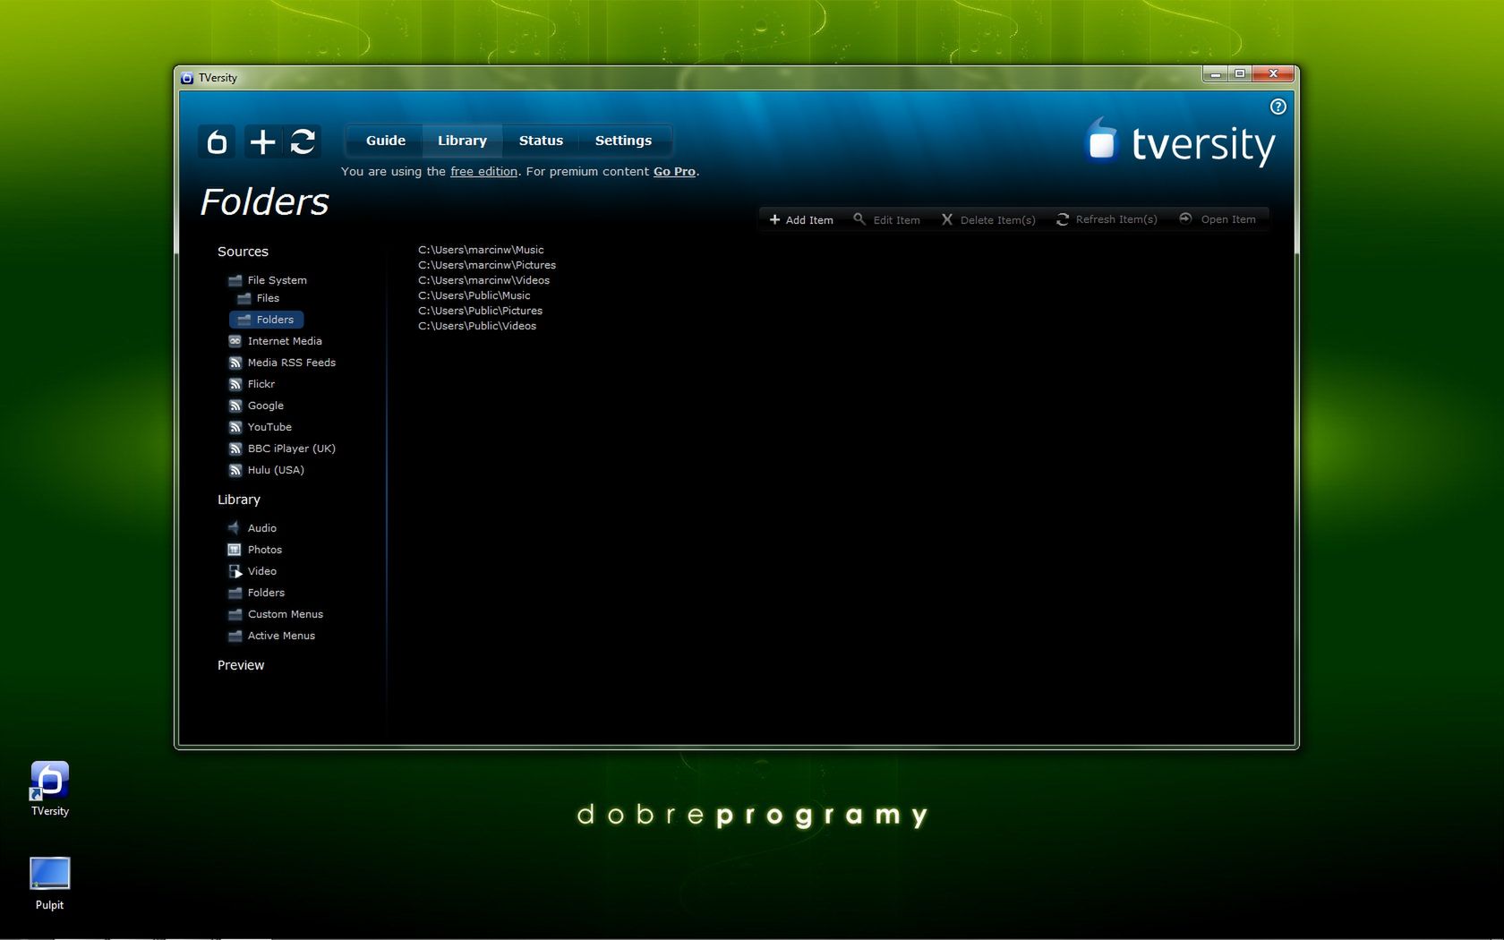1504x940 pixels.
Task: Click the Edit Item button
Action: pos(886,219)
